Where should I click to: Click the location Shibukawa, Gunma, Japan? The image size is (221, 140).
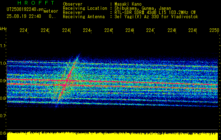pyautogui.click(x=143, y=8)
